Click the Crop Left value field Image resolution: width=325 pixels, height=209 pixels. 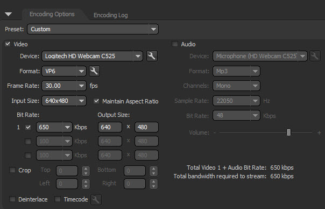click(67, 184)
